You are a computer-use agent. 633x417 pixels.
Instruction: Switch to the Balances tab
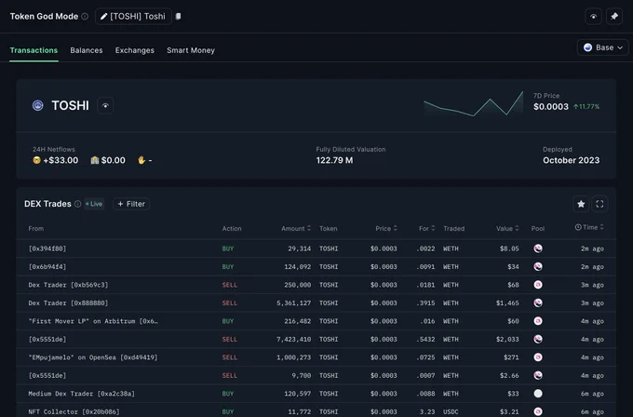tap(87, 50)
